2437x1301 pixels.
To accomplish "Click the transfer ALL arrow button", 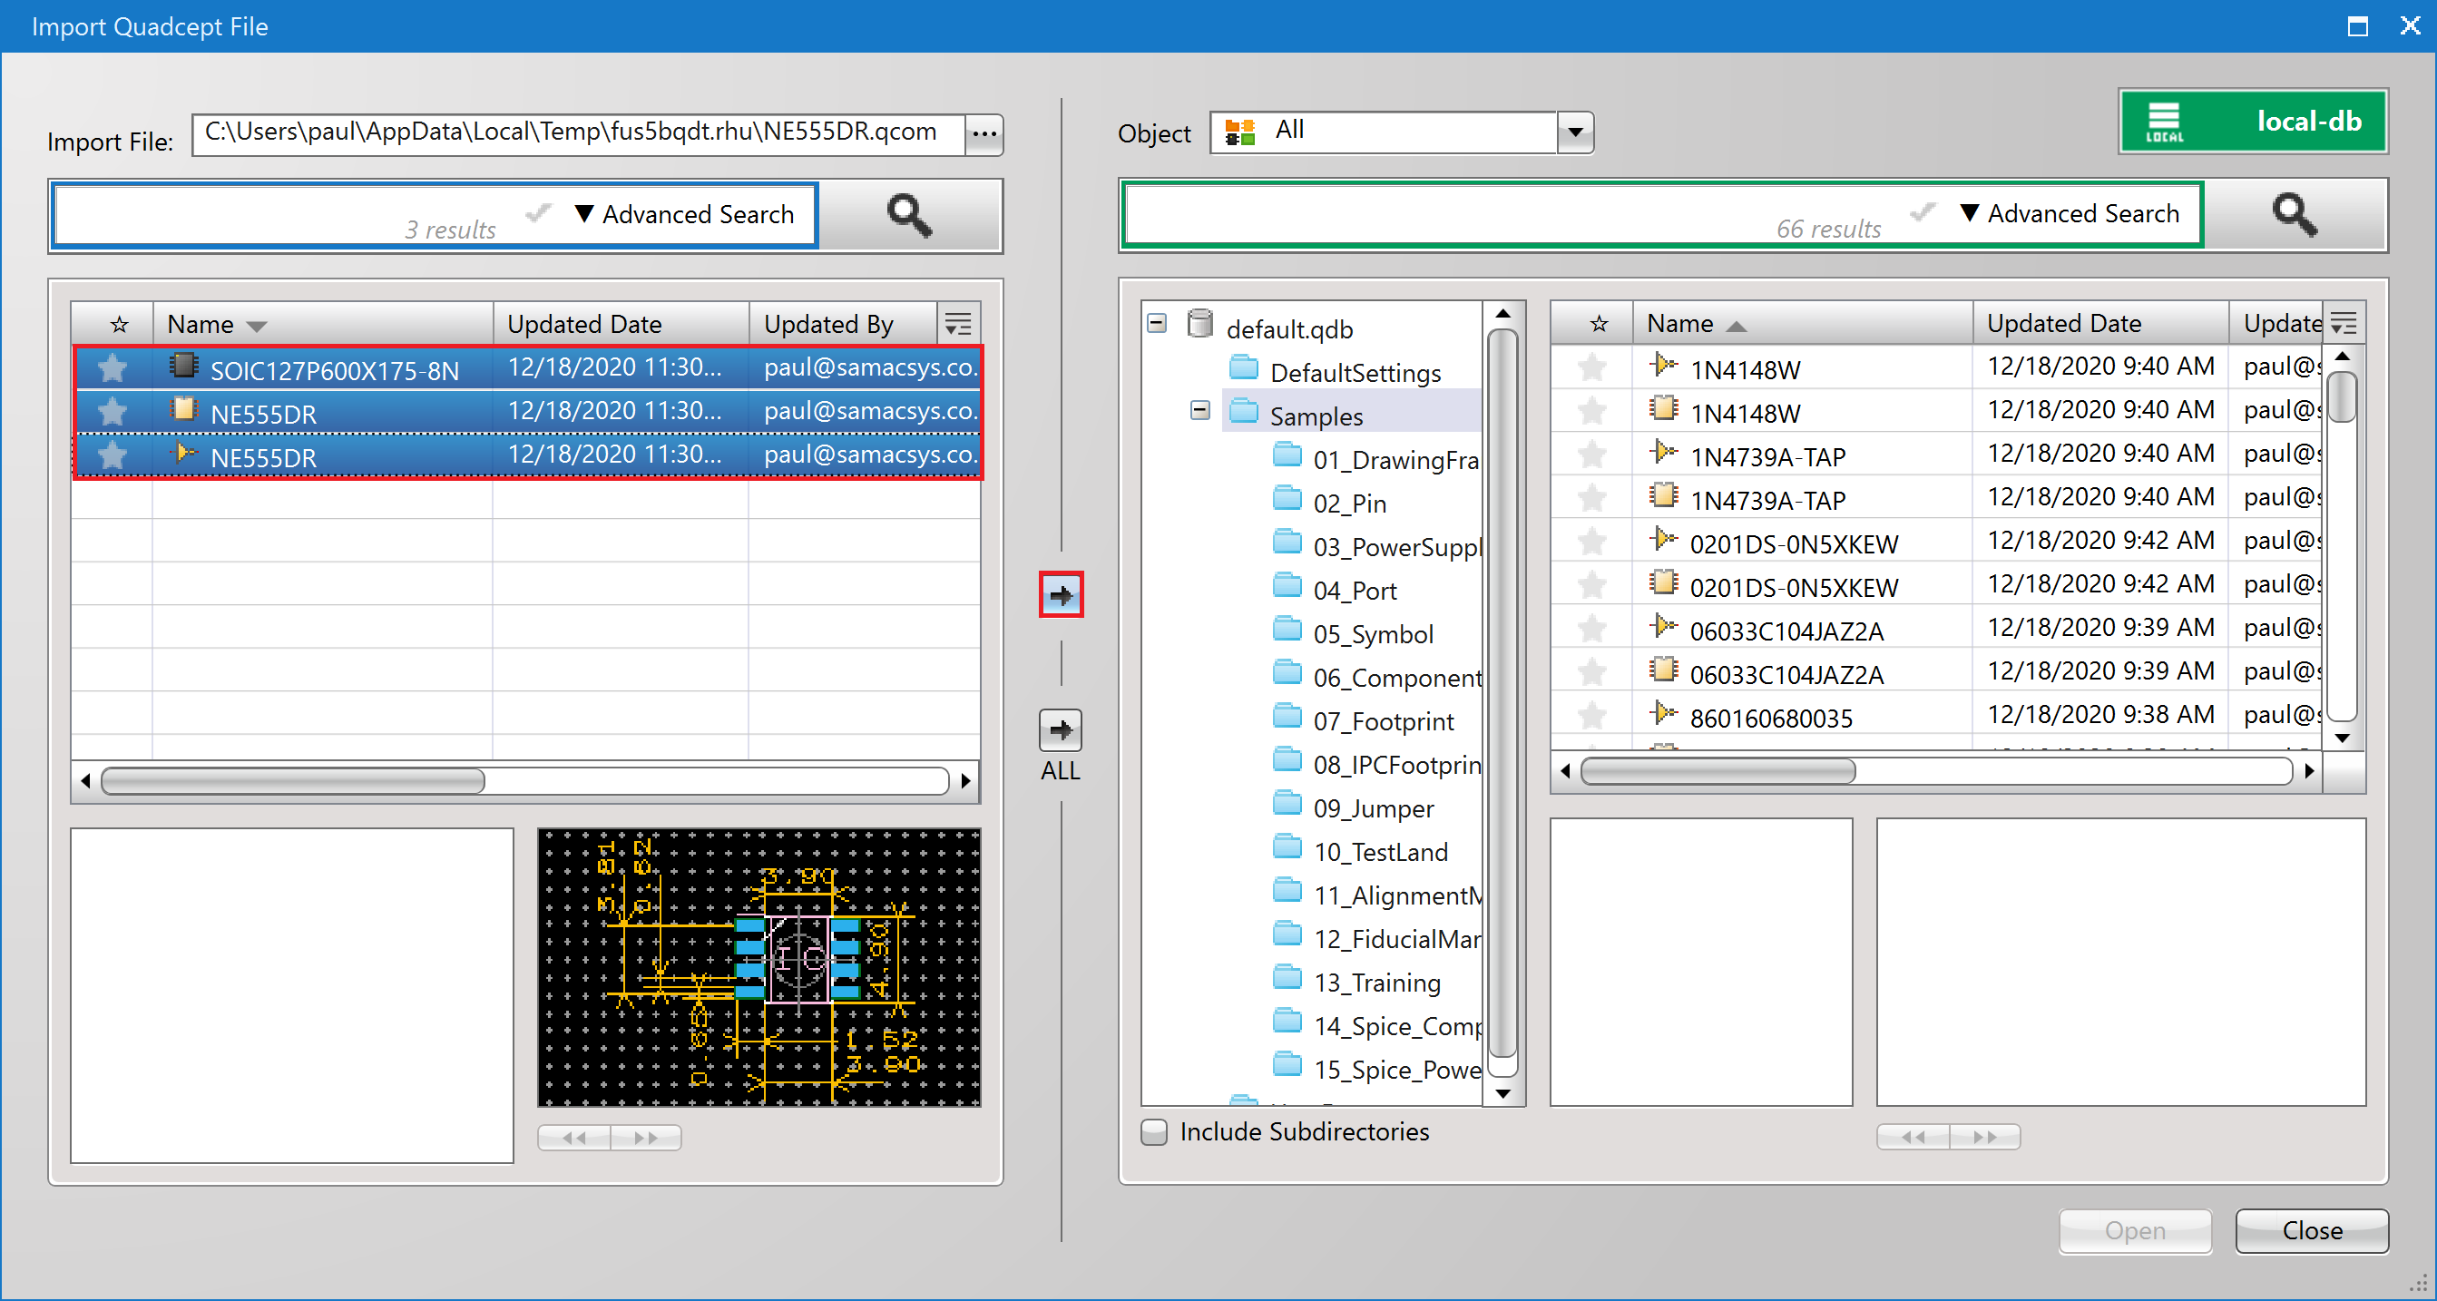I will point(1061,729).
